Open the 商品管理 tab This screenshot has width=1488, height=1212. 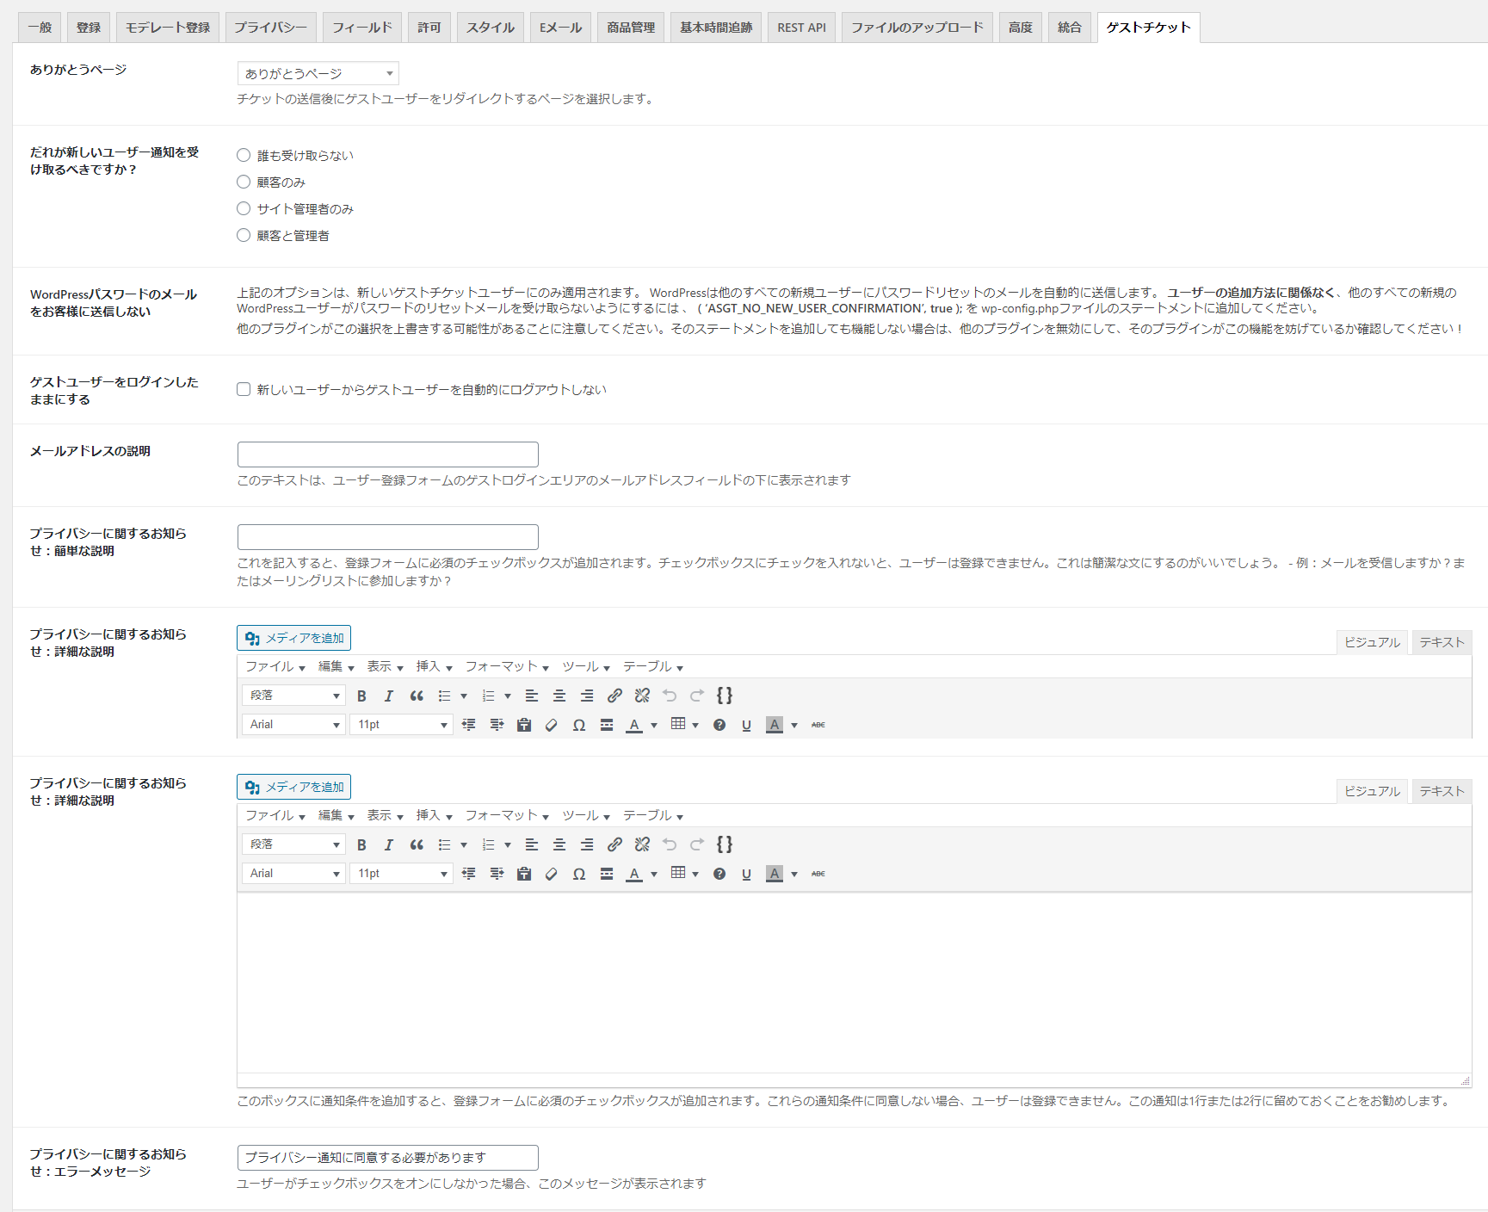(631, 28)
